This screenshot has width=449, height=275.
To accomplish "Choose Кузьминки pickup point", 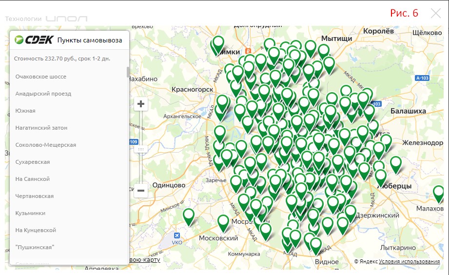I will coord(30,213).
